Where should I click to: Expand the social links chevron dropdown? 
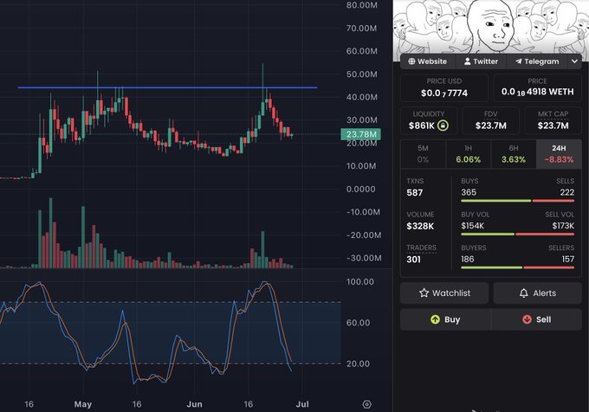click(574, 61)
